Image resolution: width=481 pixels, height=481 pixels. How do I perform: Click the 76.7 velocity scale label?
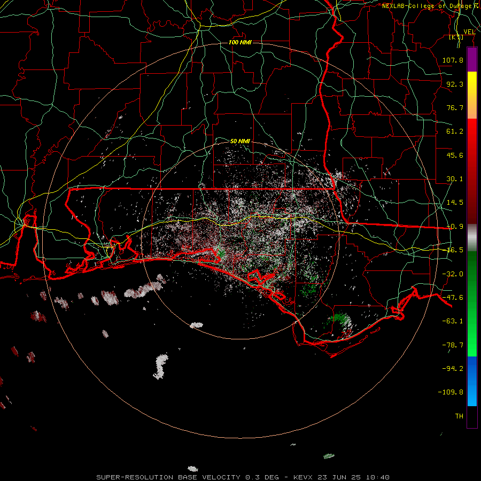455,107
